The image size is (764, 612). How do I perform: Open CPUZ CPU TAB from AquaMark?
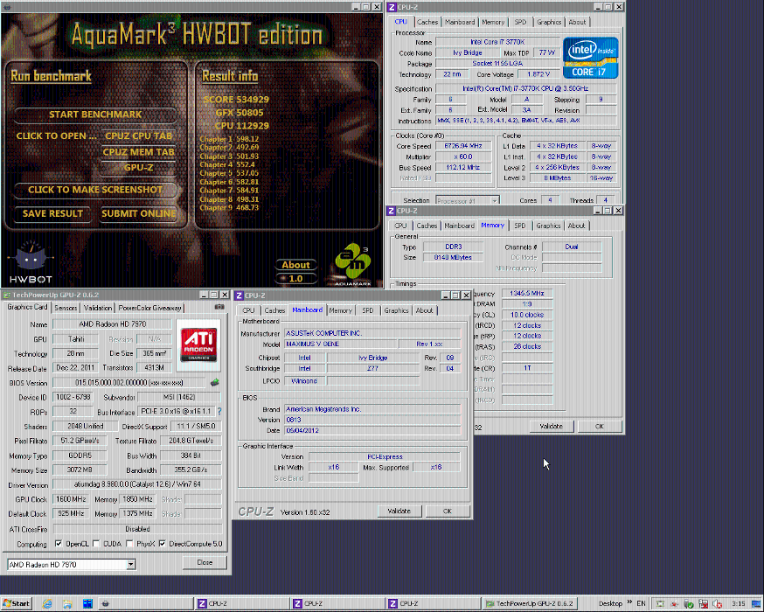pyautogui.click(x=139, y=136)
